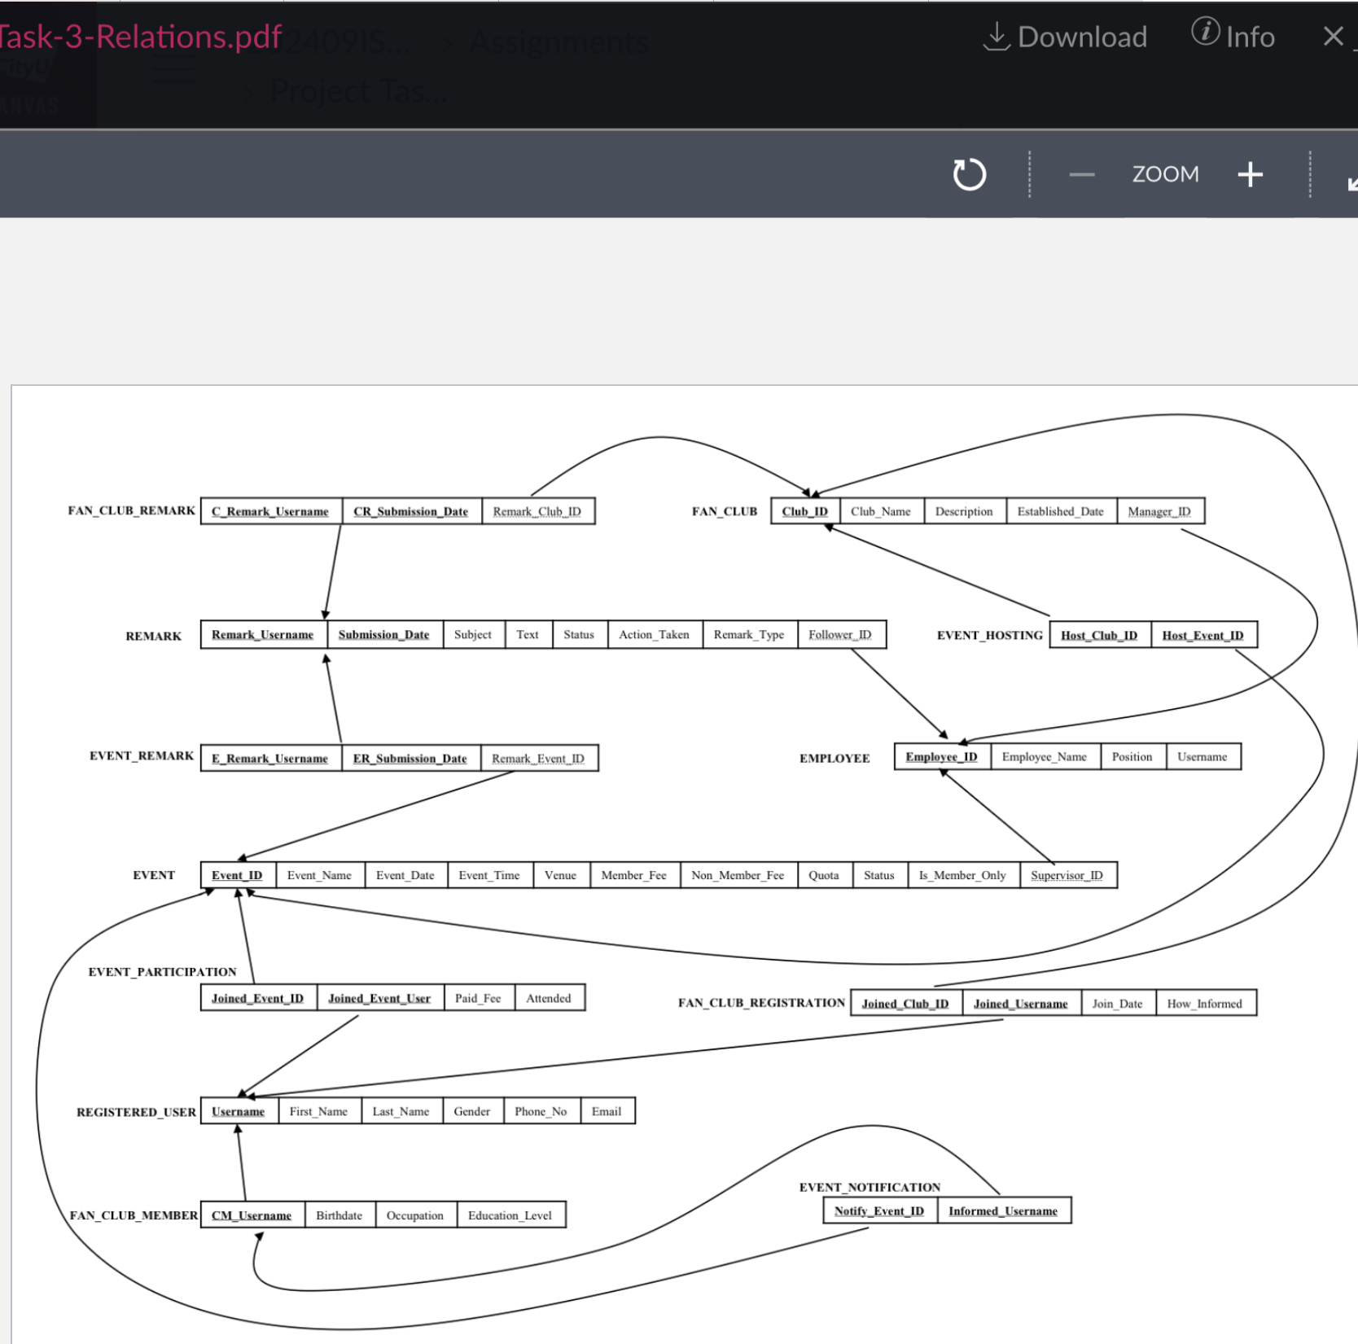Click the 'Joined_Username' cell
Viewport: 1358px width, 1344px height.
tap(1021, 1004)
